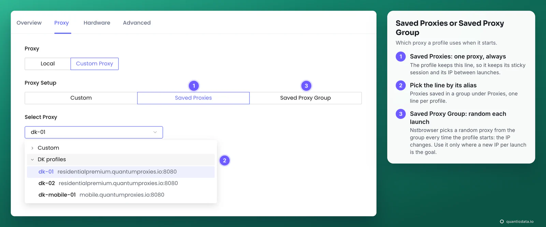The width and height of the screenshot is (546, 227).
Task: Expand the Custom group chevron
Action: point(32,148)
